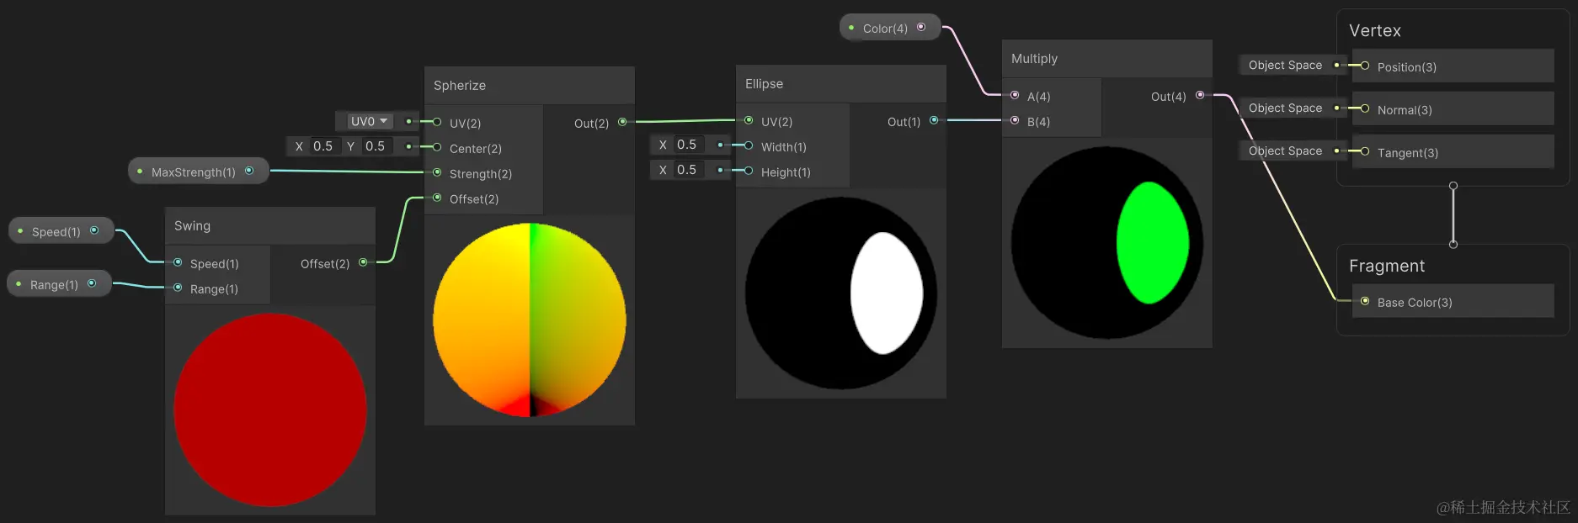Click the Position(3) block

click(x=1453, y=66)
